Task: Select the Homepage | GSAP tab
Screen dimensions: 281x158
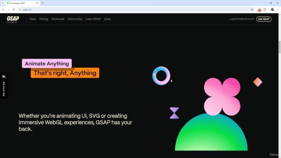Action: [22, 3]
